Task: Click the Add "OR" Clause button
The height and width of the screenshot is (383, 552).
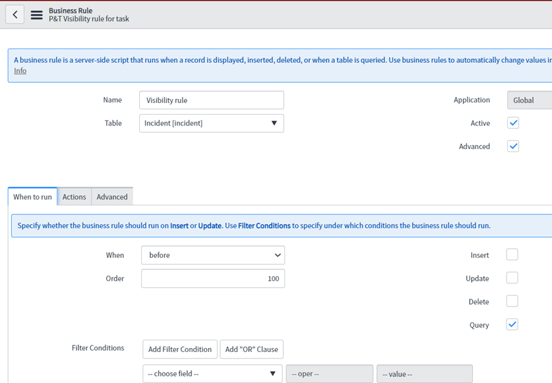Action: coord(252,349)
